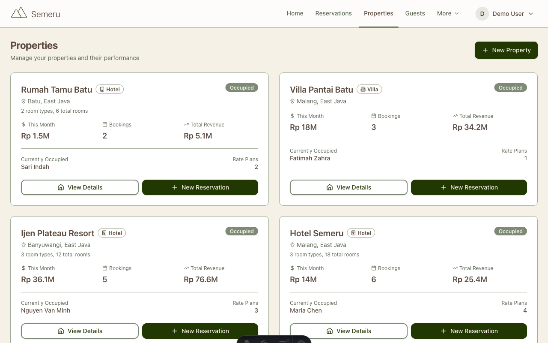Click the location pin on Villa Pantai Batu card

pos(292,102)
